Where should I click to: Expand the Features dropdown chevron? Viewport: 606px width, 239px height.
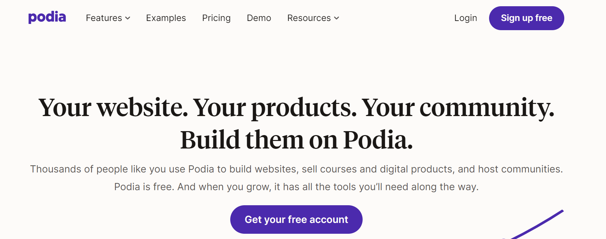click(x=128, y=18)
